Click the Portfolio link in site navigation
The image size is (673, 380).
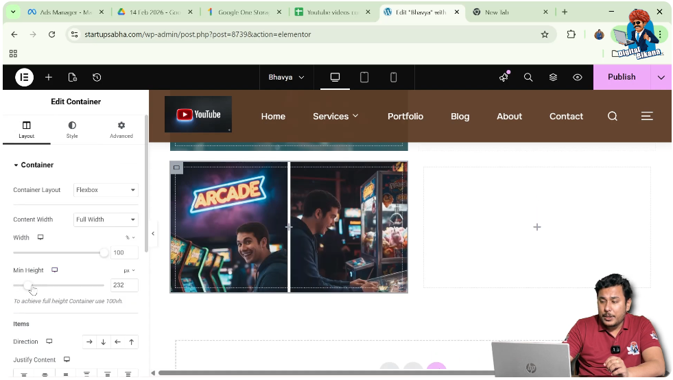(405, 117)
